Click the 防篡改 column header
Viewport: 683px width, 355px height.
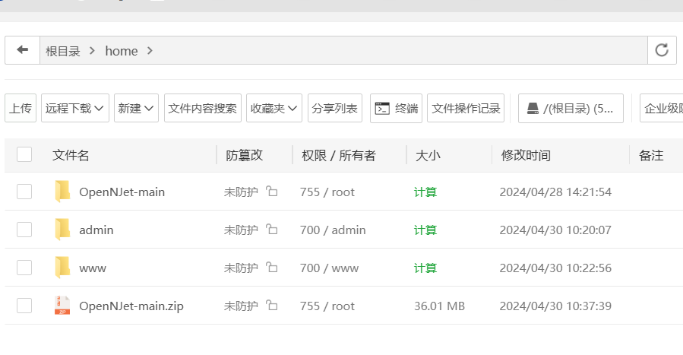click(244, 155)
